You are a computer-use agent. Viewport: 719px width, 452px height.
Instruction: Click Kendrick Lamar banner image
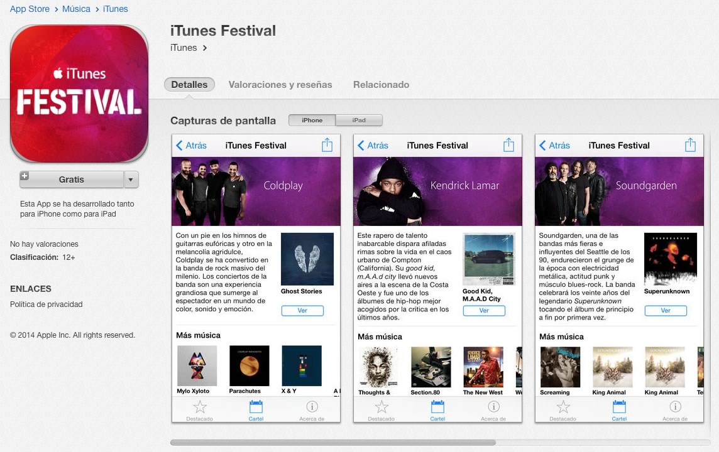437,191
